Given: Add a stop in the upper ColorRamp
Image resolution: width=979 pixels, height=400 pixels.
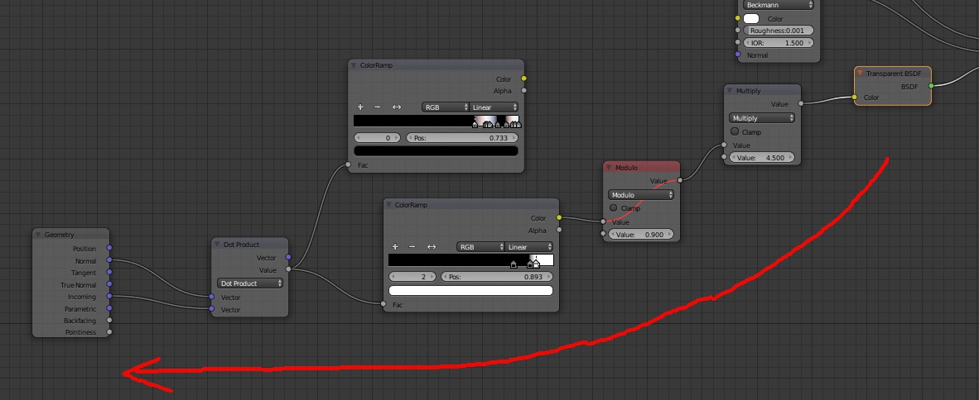Looking at the screenshot, I should click(360, 107).
